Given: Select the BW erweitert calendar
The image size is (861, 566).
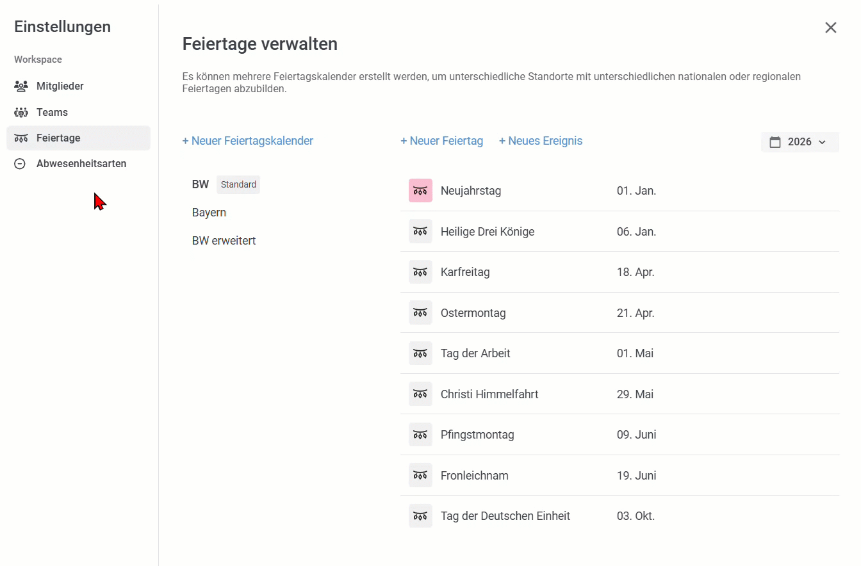Looking at the screenshot, I should [224, 241].
